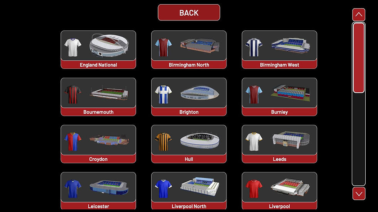Screen dimensions: 378x212
Task: Click the Brighton name bar
Action: (189, 112)
